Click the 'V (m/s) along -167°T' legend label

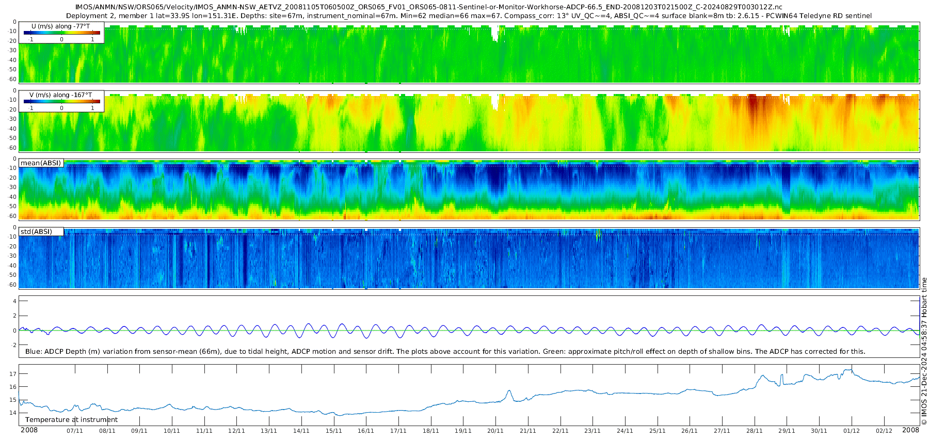click(61, 95)
